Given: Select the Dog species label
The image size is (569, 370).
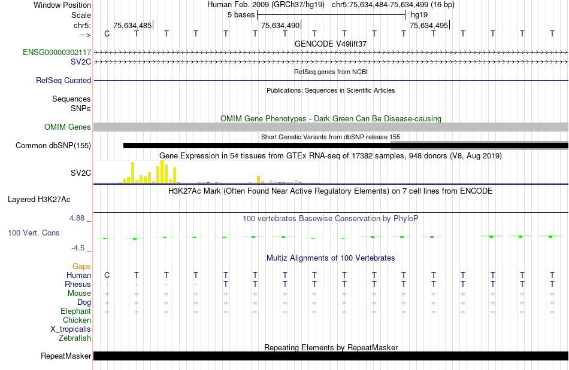Looking at the screenshot, I should pyautogui.click(x=84, y=302).
